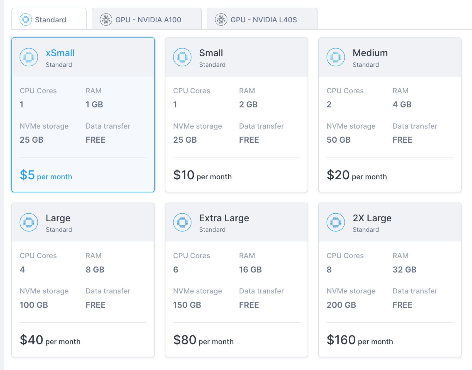Click the GPU icon beside NVIDIA A100
Image resolution: width=472 pixels, height=370 pixels.
(106, 20)
